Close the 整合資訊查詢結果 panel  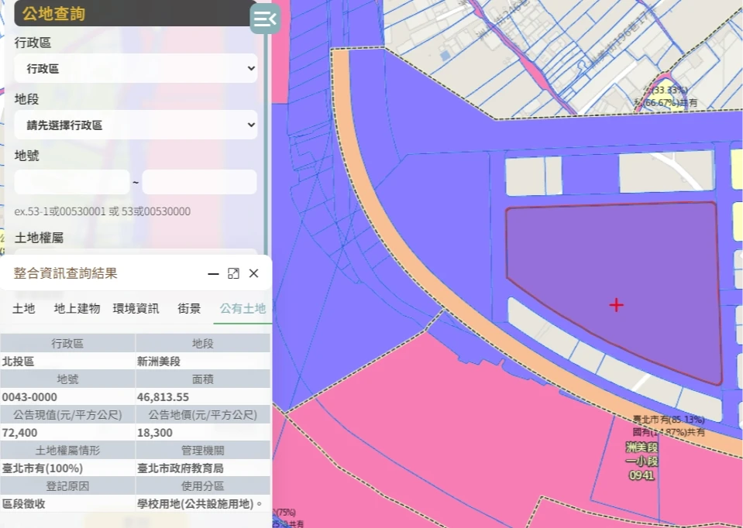click(x=253, y=273)
